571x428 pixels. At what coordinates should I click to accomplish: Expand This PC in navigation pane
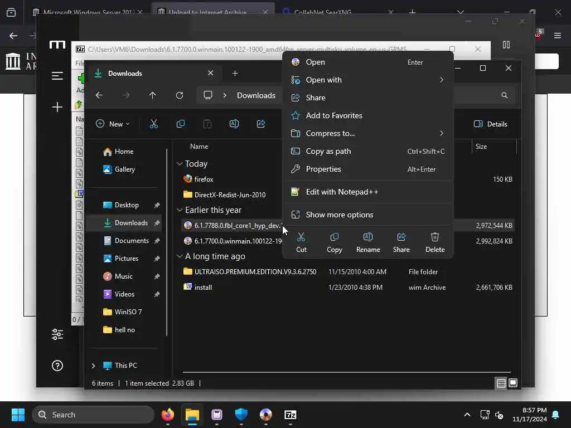click(x=93, y=366)
